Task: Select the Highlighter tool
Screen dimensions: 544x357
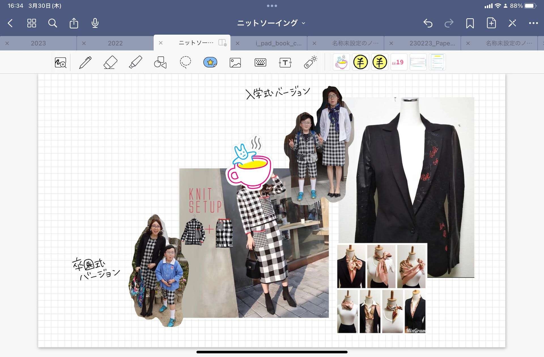Action: pyautogui.click(x=135, y=62)
